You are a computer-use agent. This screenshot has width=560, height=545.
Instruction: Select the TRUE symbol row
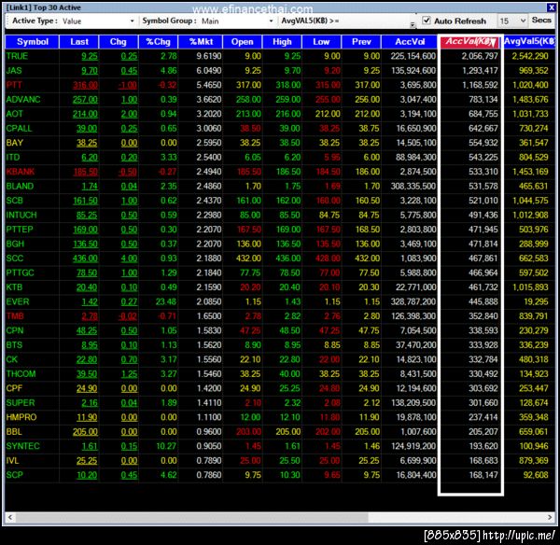coord(280,56)
